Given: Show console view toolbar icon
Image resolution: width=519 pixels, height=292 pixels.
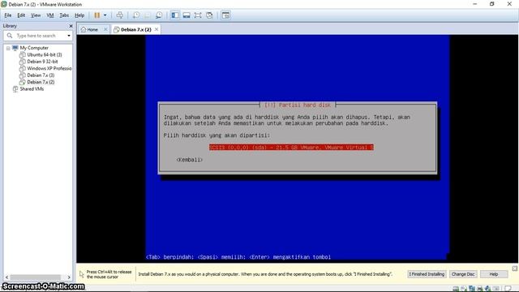Looking at the screenshot, I should (225, 15).
